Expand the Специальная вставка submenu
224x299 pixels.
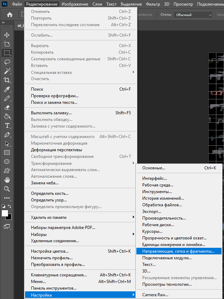pyautogui.click(x=81, y=72)
